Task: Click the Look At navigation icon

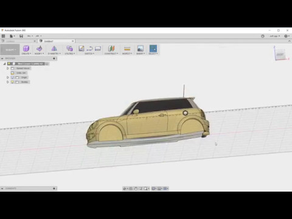Action: click(x=131, y=189)
